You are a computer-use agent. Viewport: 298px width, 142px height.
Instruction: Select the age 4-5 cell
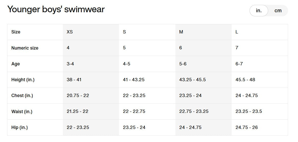click(127, 64)
